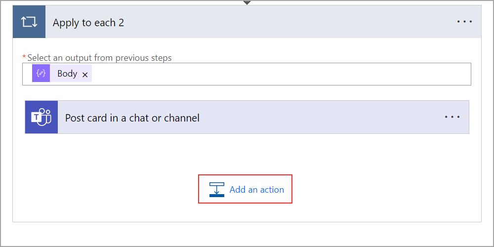Click the Add an action link text

click(257, 190)
